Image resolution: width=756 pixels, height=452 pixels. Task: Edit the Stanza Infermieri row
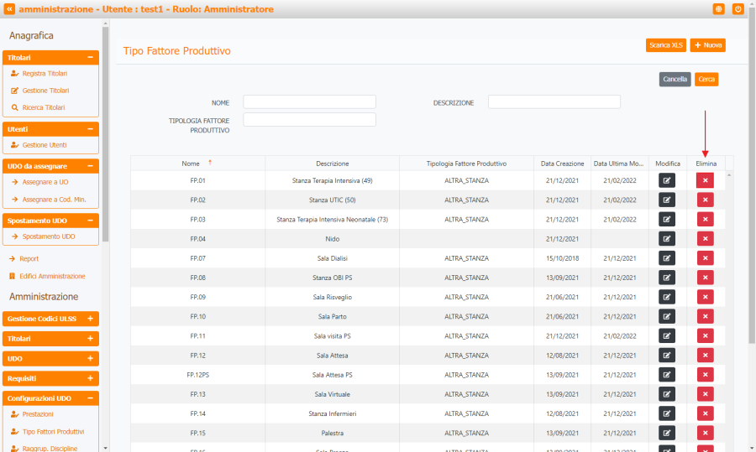666,413
